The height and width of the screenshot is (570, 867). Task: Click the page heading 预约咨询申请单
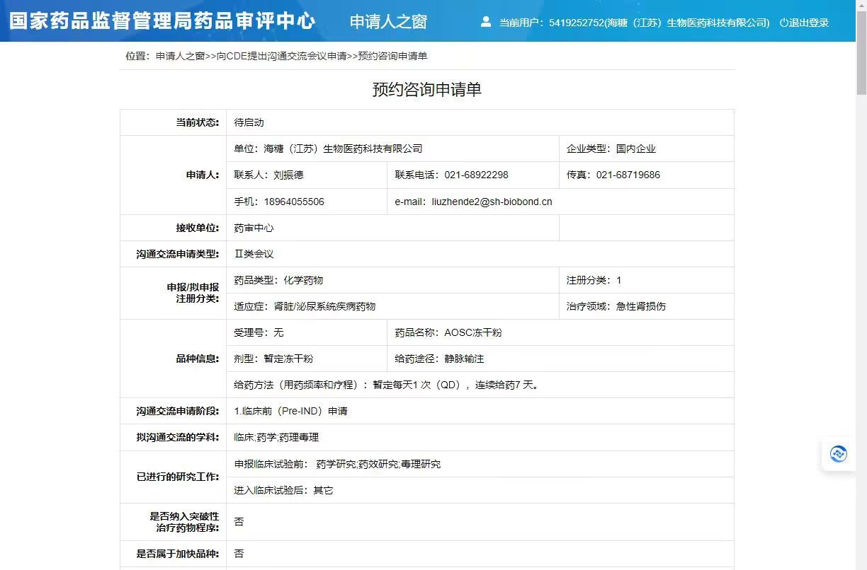[x=426, y=90]
